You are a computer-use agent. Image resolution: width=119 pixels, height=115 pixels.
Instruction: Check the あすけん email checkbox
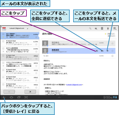[x=3, y=49]
